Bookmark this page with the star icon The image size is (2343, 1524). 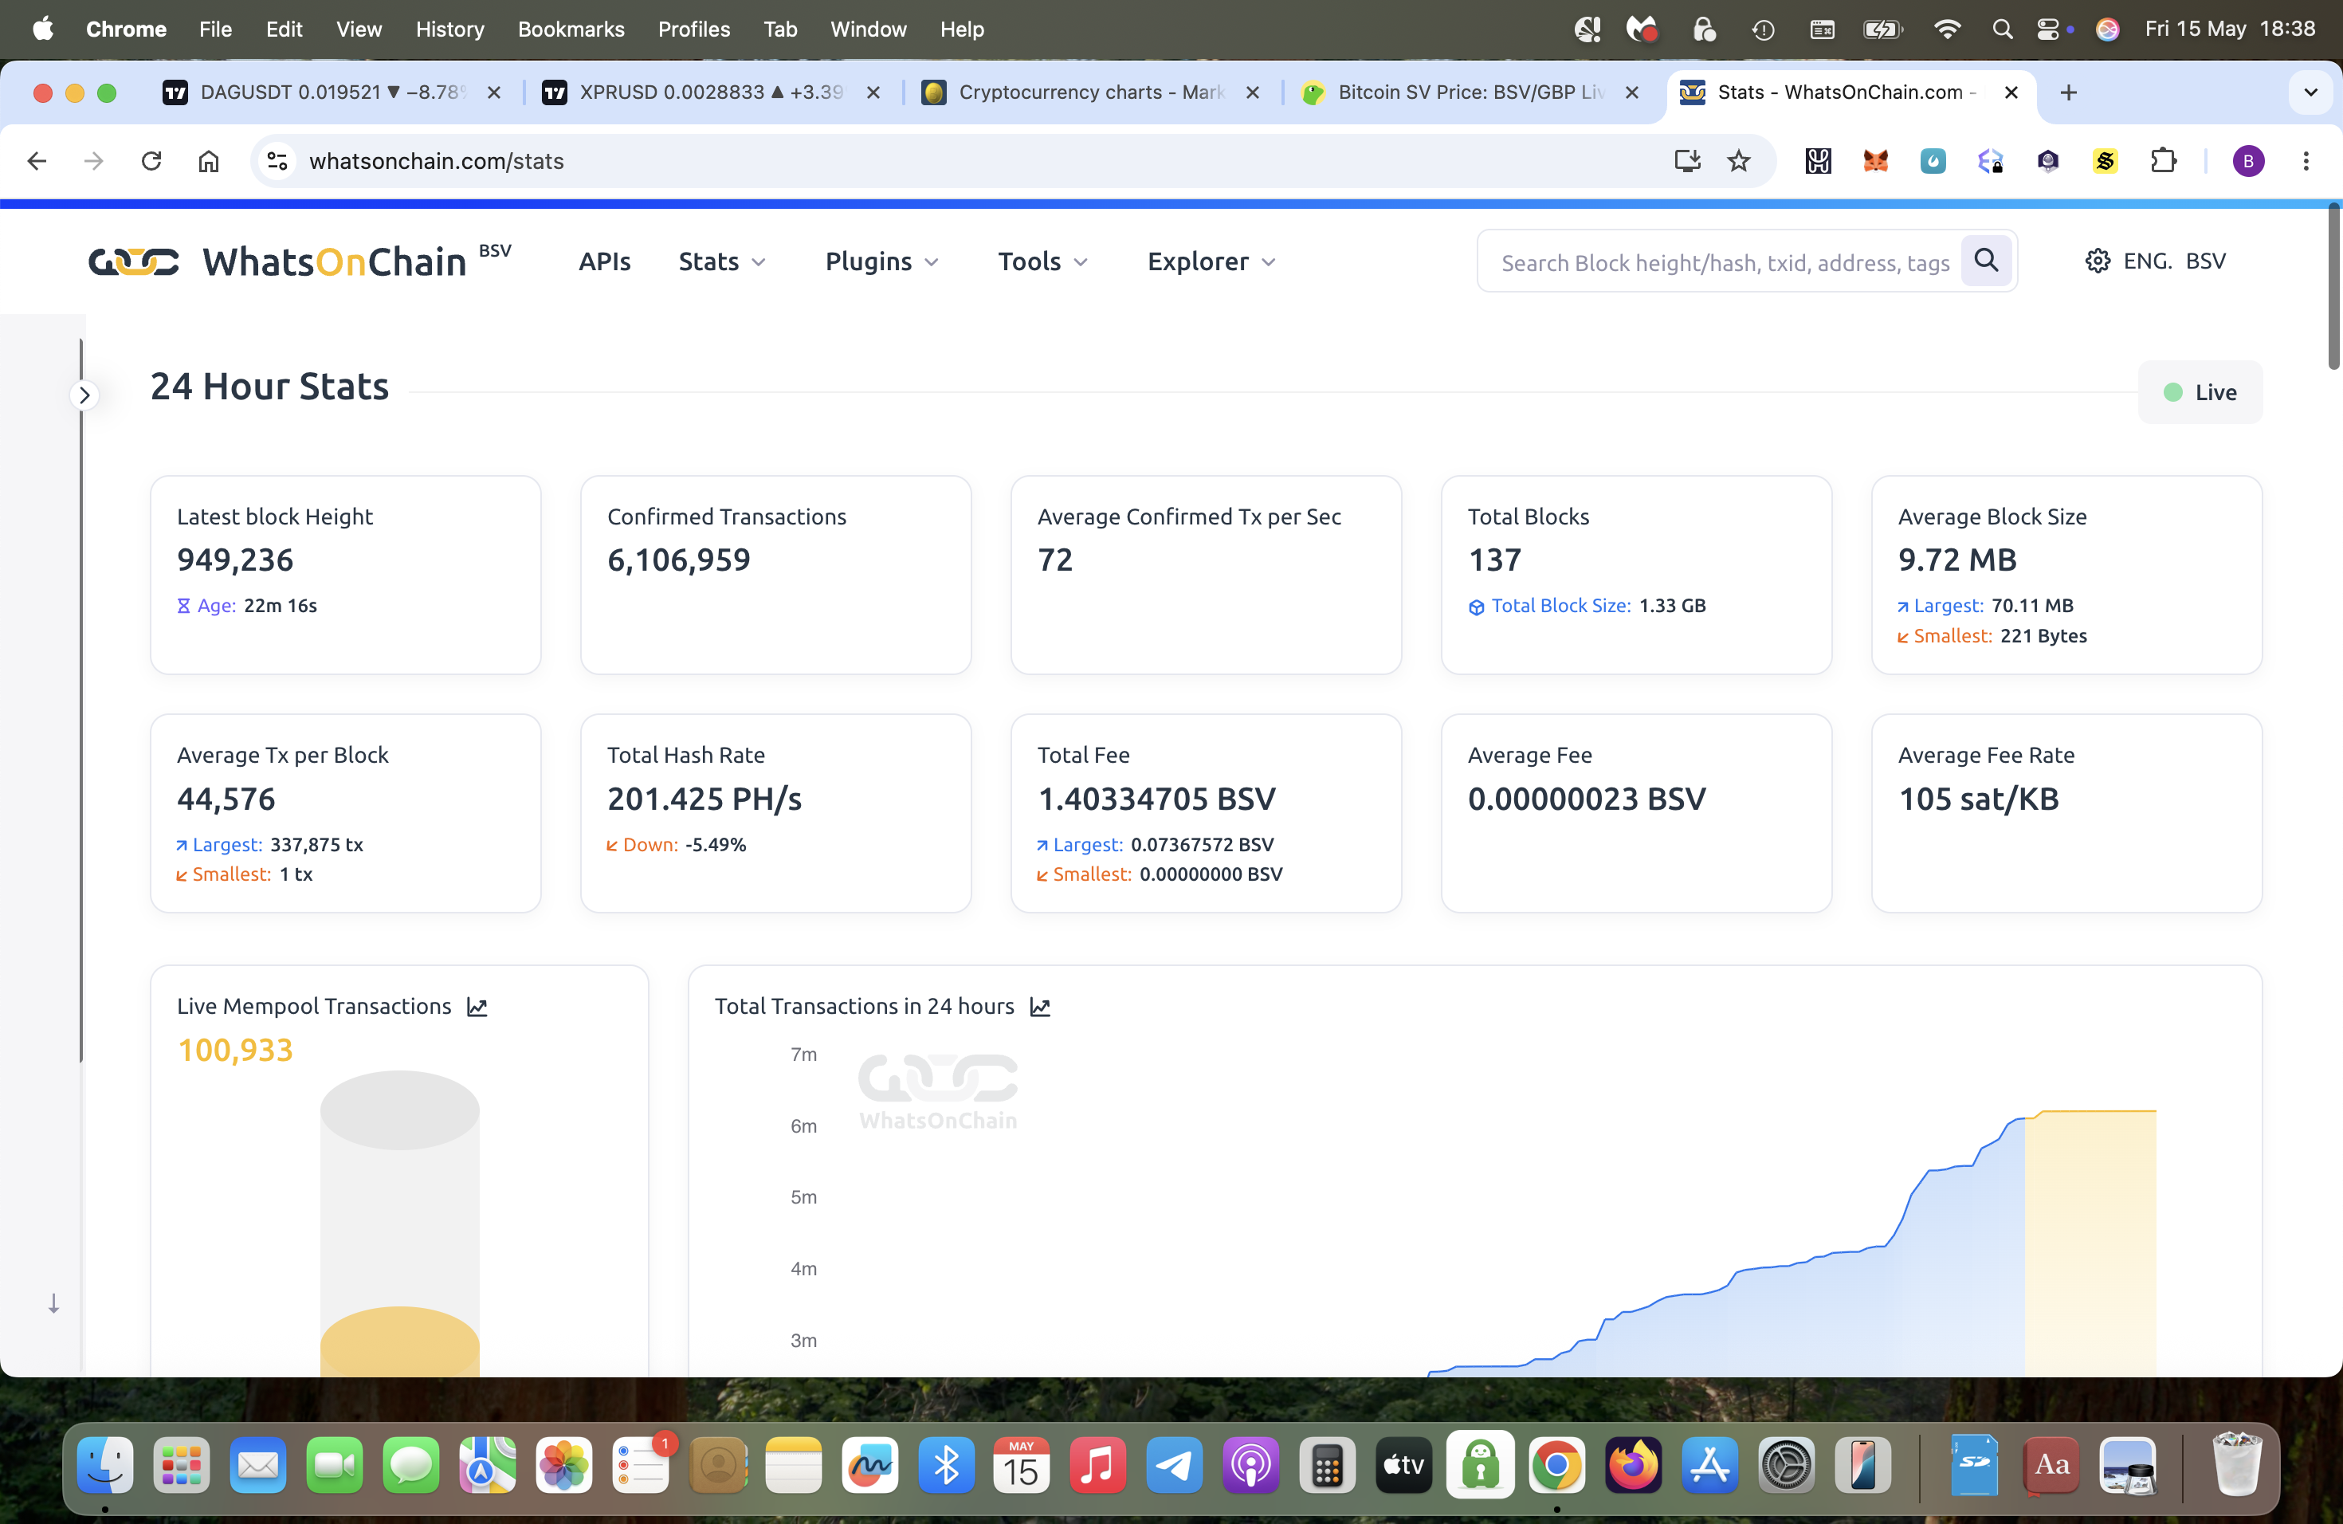pyautogui.click(x=1739, y=160)
